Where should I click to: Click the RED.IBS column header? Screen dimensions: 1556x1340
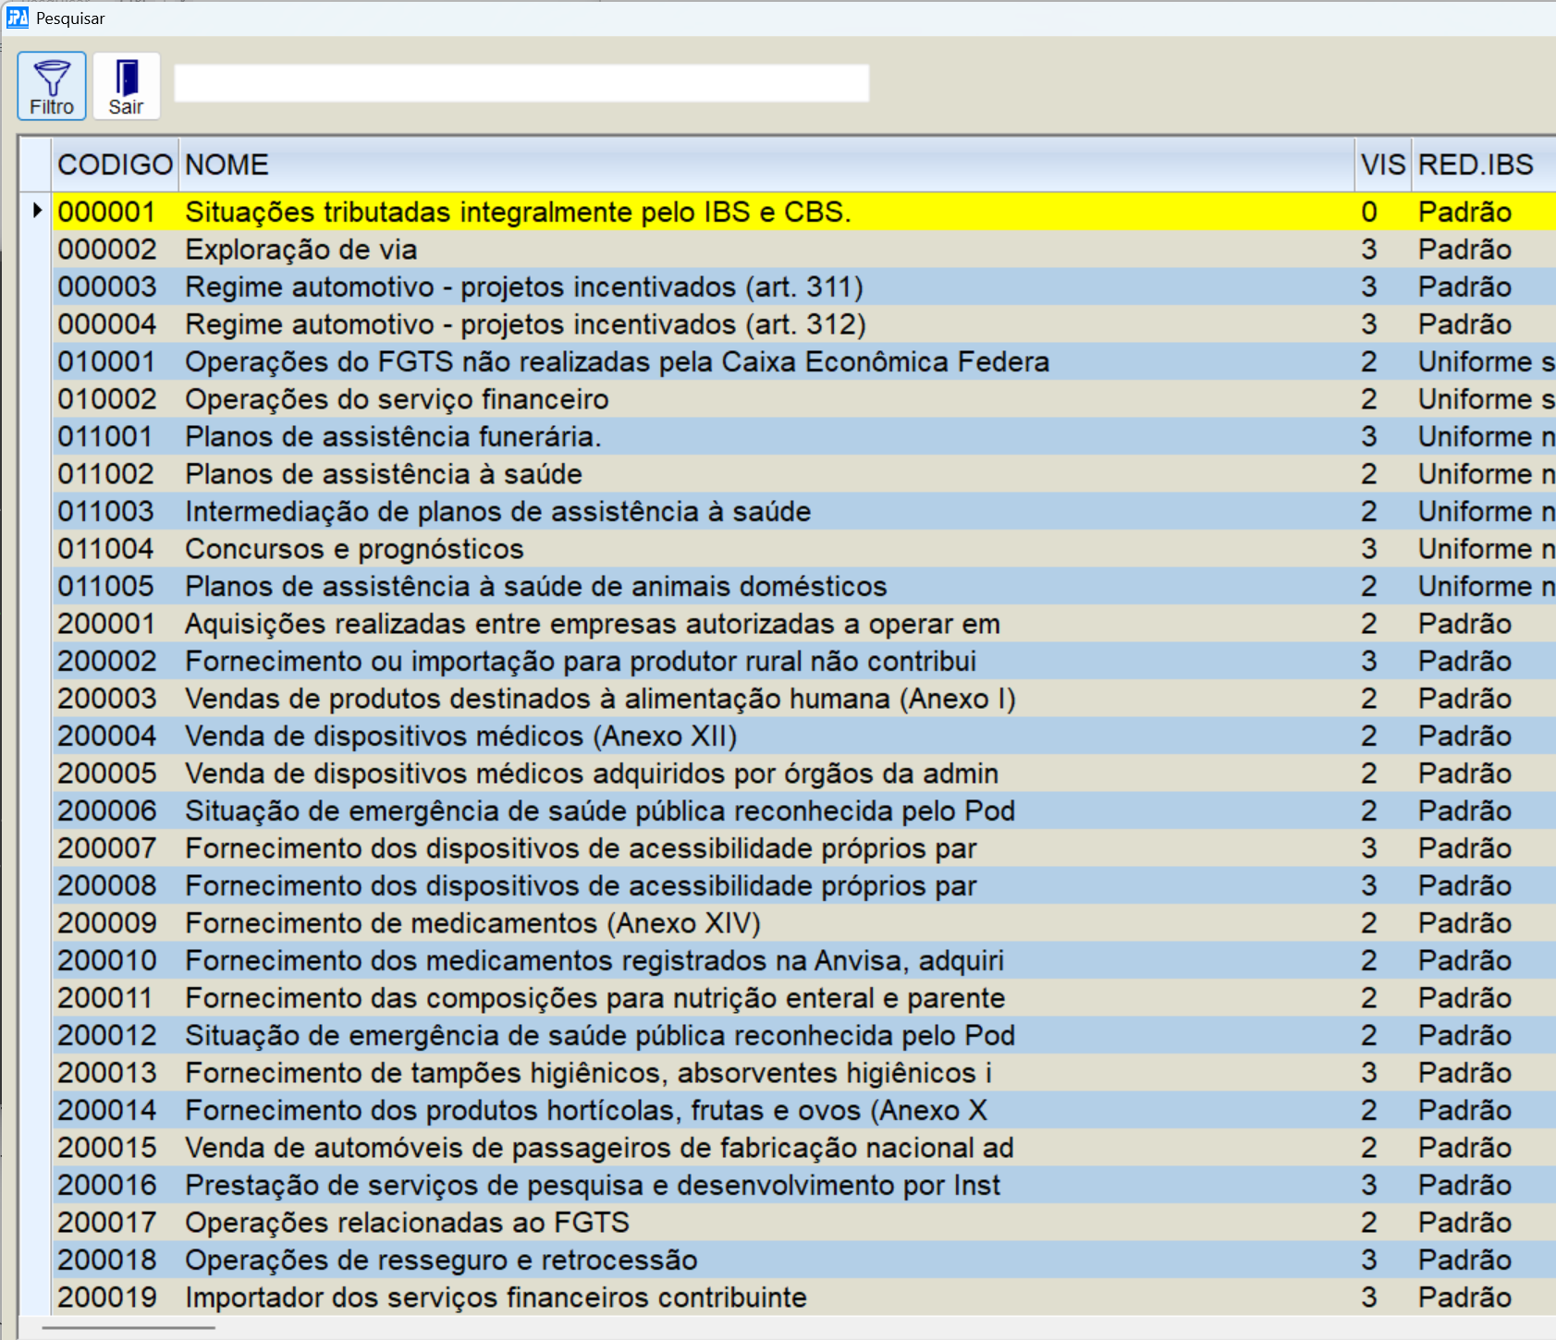tap(1479, 164)
